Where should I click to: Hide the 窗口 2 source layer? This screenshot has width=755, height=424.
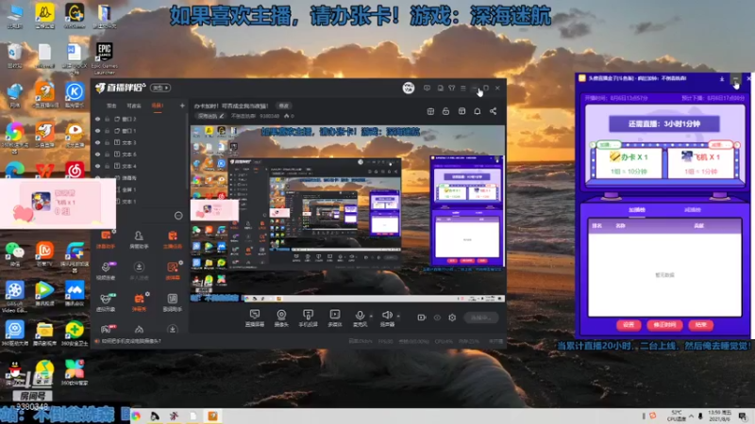click(98, 119)
